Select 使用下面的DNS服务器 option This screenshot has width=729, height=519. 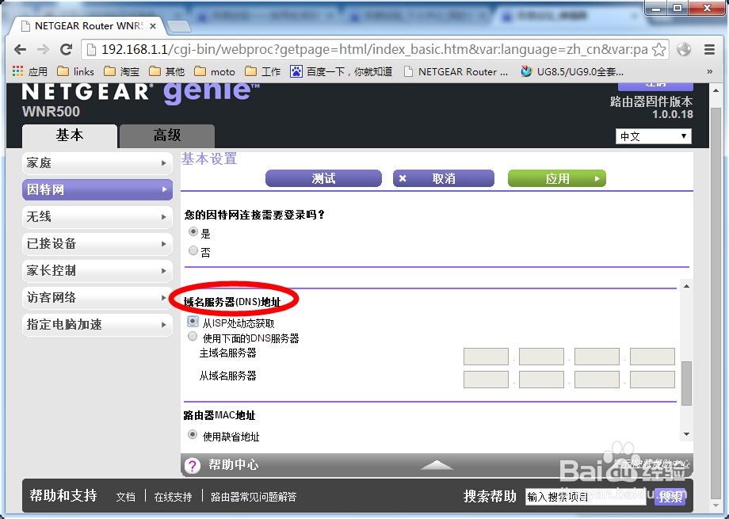pos(193,336)
